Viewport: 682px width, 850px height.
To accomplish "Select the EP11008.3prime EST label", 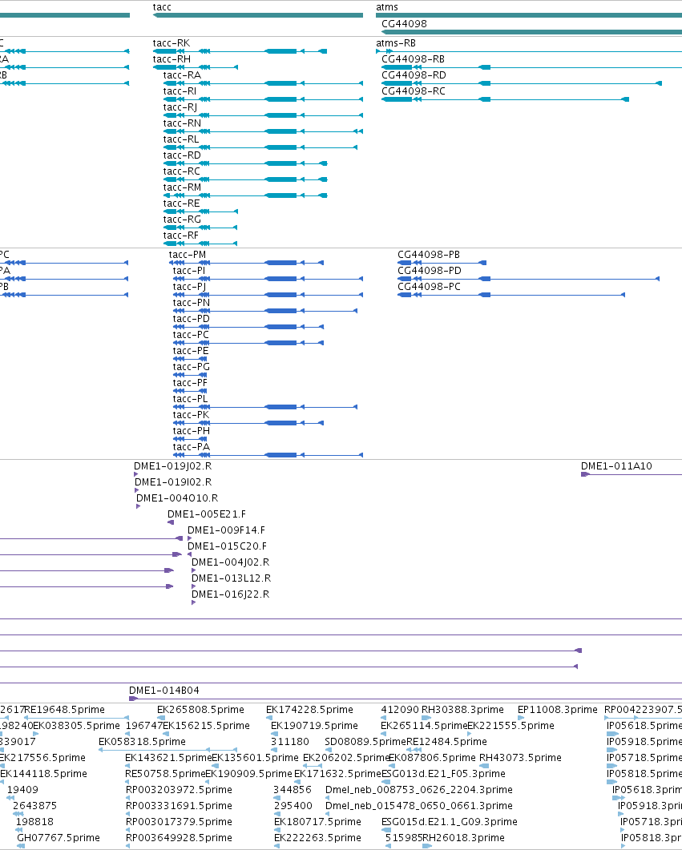I will pos(557,709).
